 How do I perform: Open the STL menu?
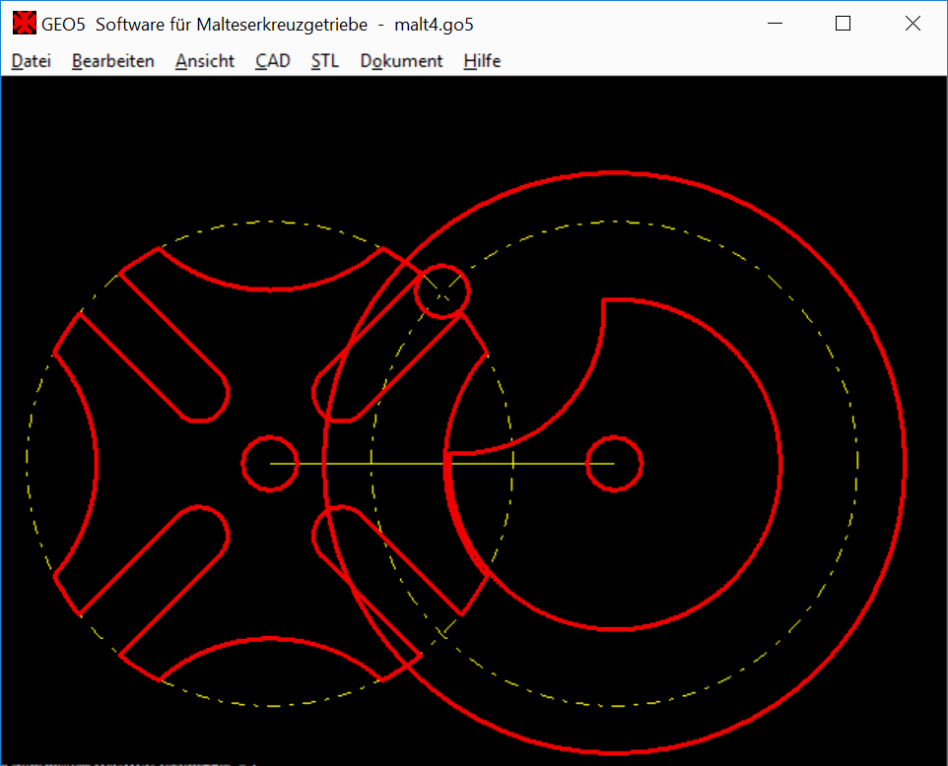click(x=324, y=61)
